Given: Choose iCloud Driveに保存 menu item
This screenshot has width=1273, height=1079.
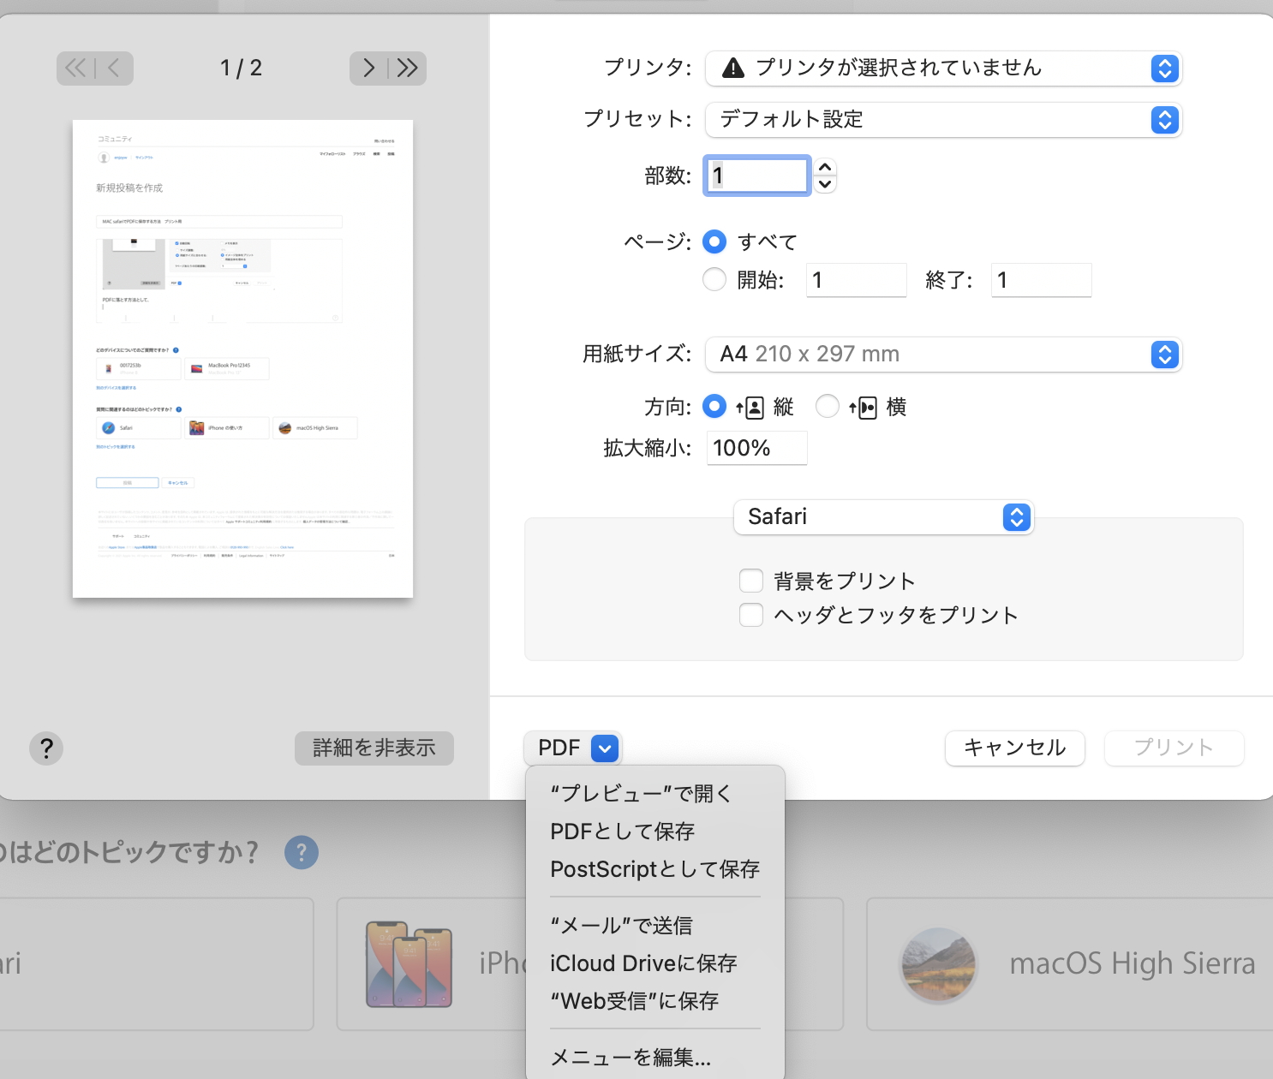Looking at the screenshot, I should point(655,963).
